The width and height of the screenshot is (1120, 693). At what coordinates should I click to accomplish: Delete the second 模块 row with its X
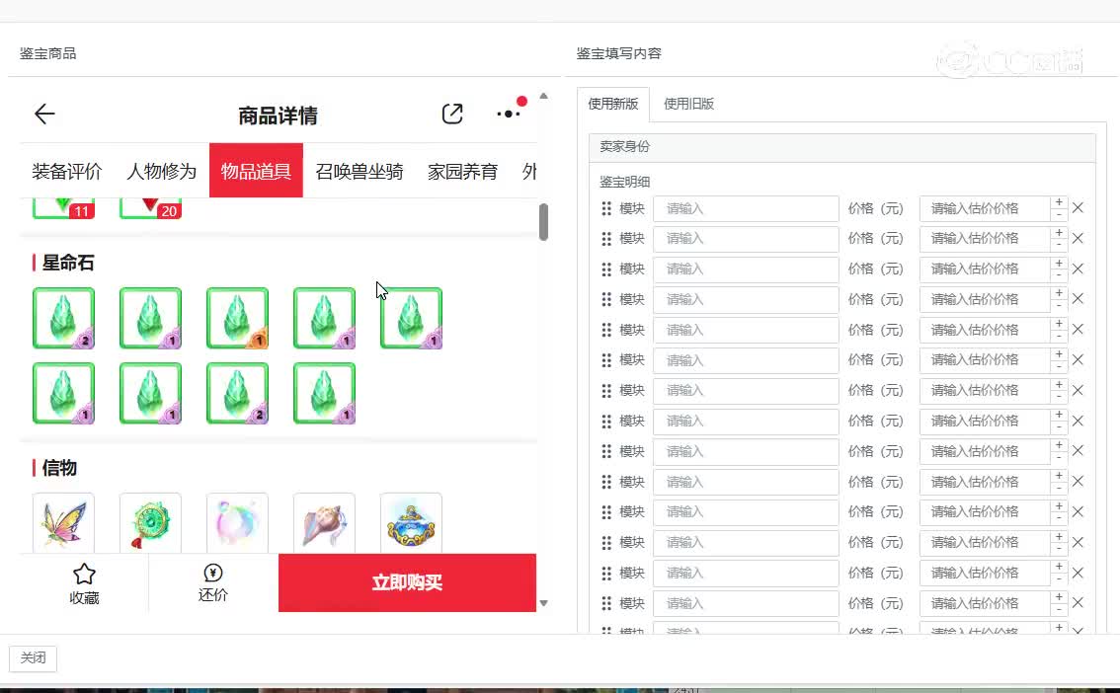pyautogui.click(x=1079, y=238)
